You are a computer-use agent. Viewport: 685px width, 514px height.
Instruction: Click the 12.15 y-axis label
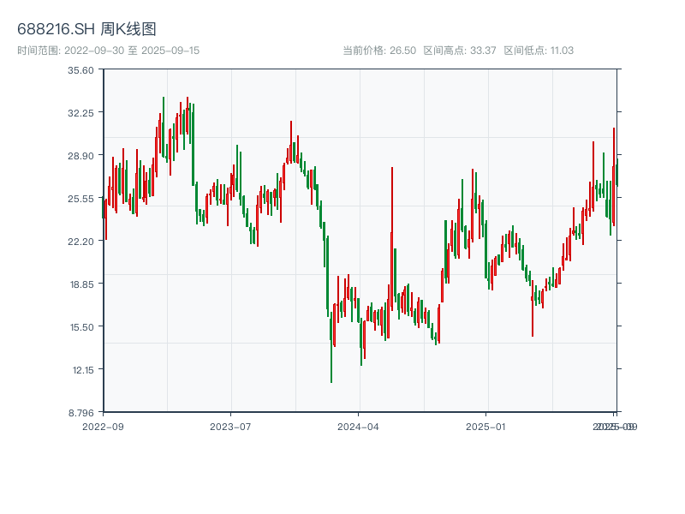pyautogui.click(x=83, y=370)
